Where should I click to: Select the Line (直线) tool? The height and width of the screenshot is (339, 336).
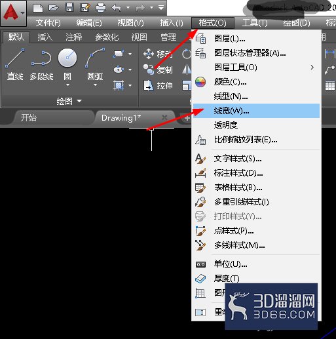(15, 64)
